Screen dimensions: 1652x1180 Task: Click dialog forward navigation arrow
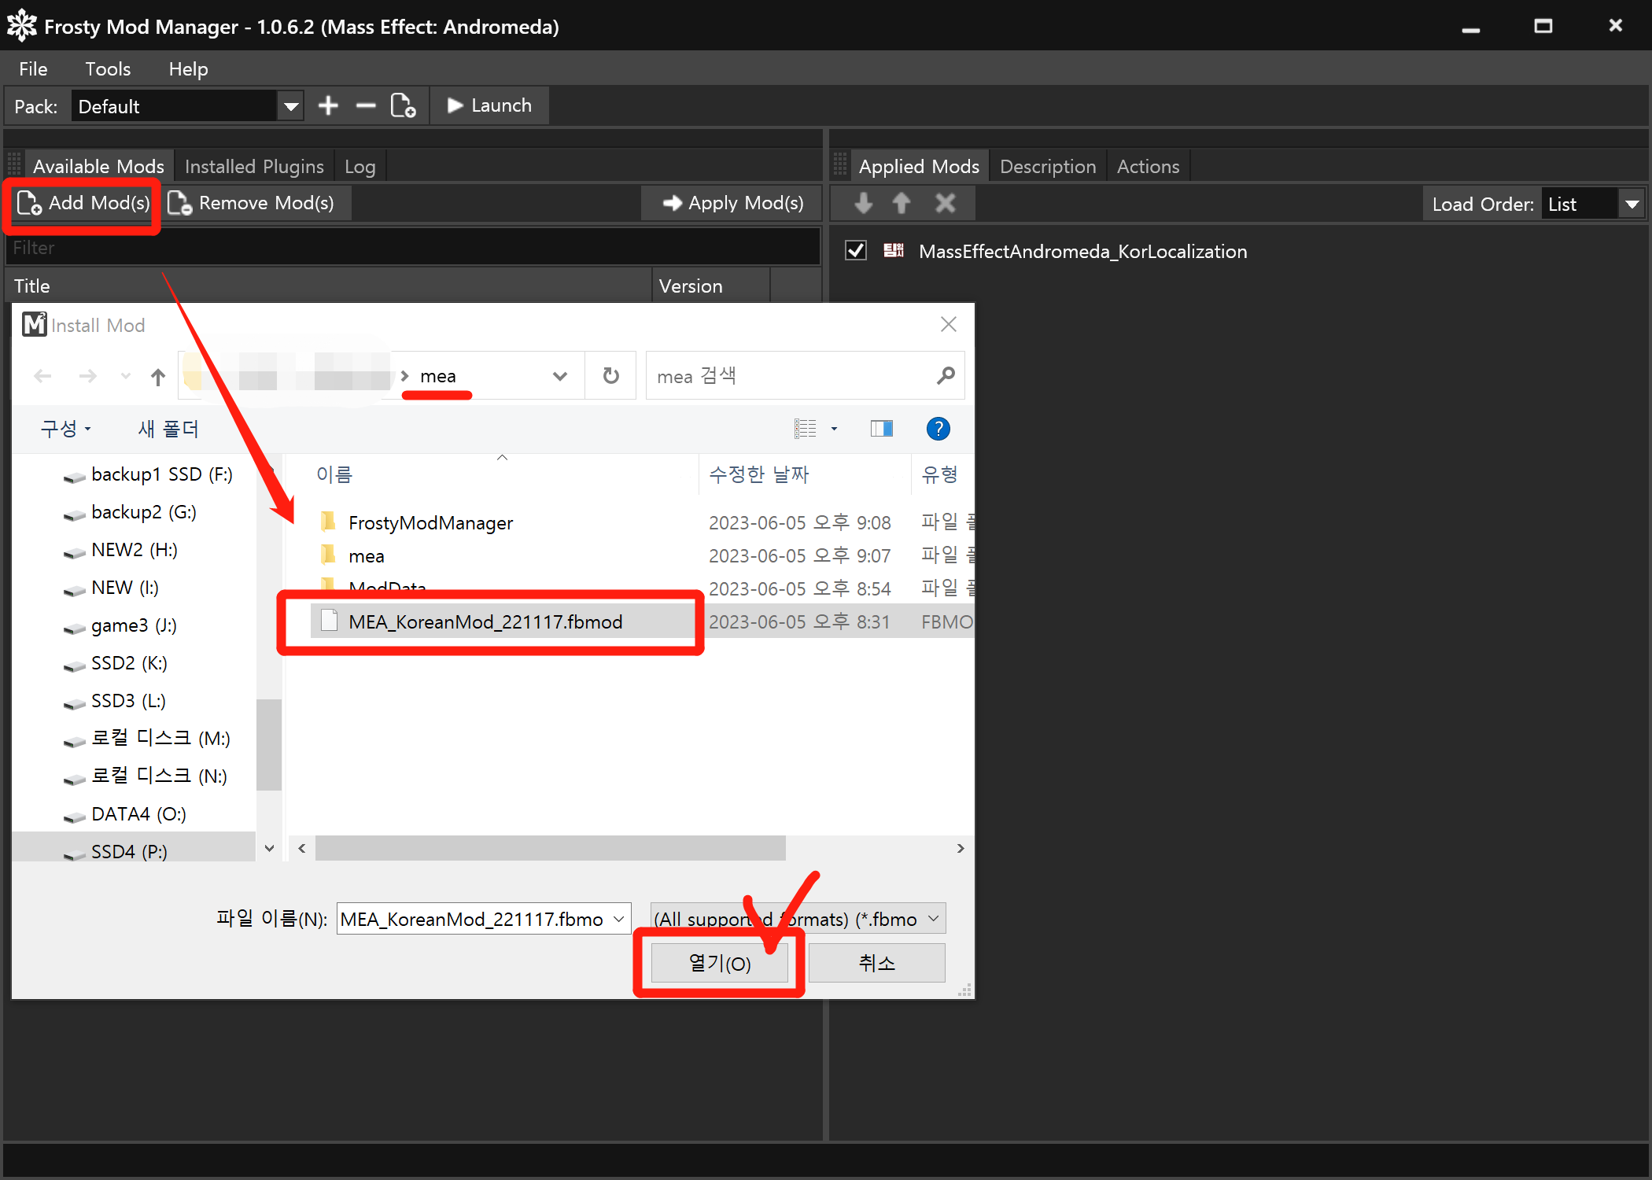pos(88,377)
